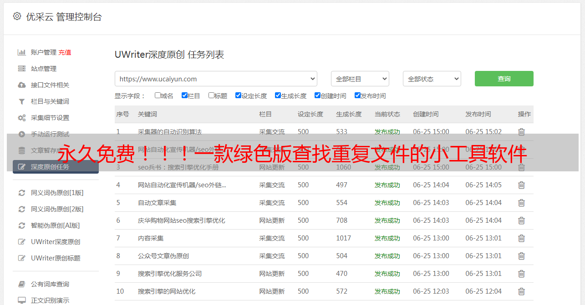585x305 pixels.
Task: Delete task 5 自动文章采集
Action: 522,203
